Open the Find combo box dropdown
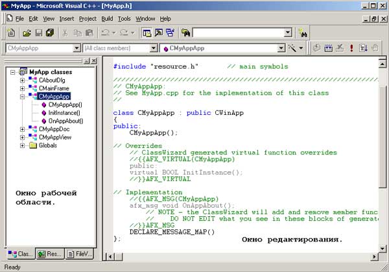Screen dimensions: 389x272 pyautogui.click(x=288, y=32)
